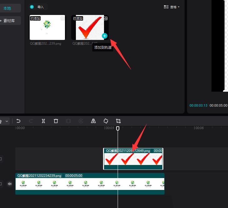
Task: Click the rotate icon in timeline toolbar
Action: tap(106, 121)
